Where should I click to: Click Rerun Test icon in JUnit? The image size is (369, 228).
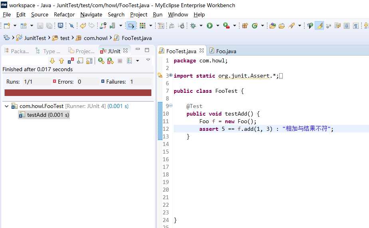click(101, 61)
